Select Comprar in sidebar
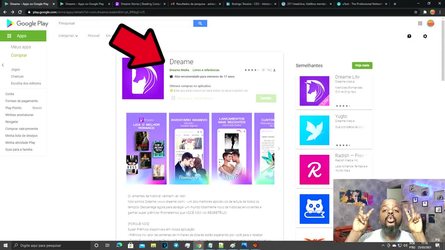This screenshot has height=250, width=445. coord(19,55)
